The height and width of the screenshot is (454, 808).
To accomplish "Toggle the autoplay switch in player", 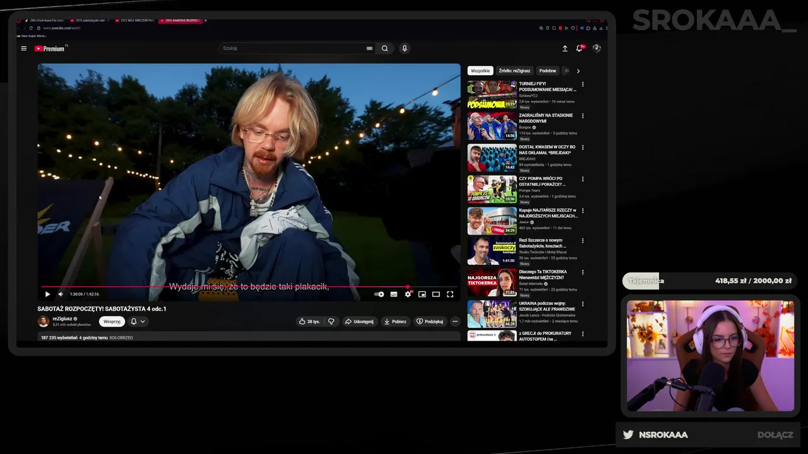I will [379, 294].
